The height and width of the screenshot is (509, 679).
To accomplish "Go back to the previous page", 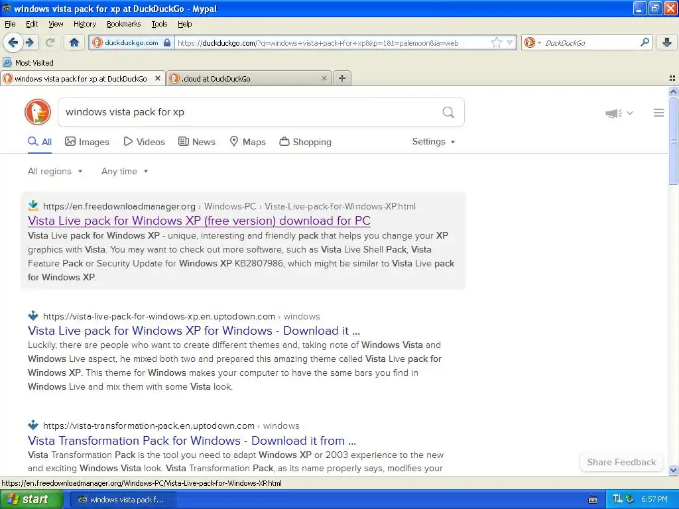I will tap(13, 42).
